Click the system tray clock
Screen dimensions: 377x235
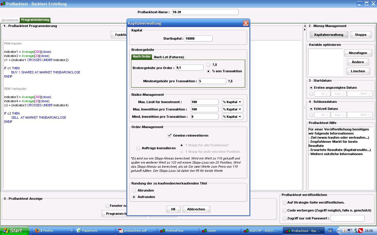coord(369,231)
